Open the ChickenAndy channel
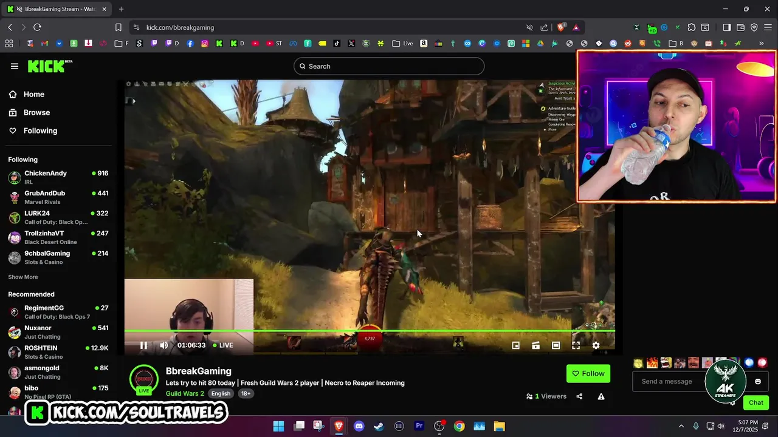Image resolution: width=778 pixels, height=437 pixels. coord(58,177)
